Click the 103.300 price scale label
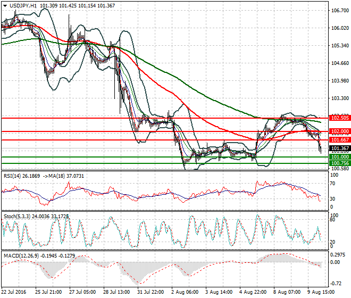Screen dimensions: 351x298 (339, 98)
